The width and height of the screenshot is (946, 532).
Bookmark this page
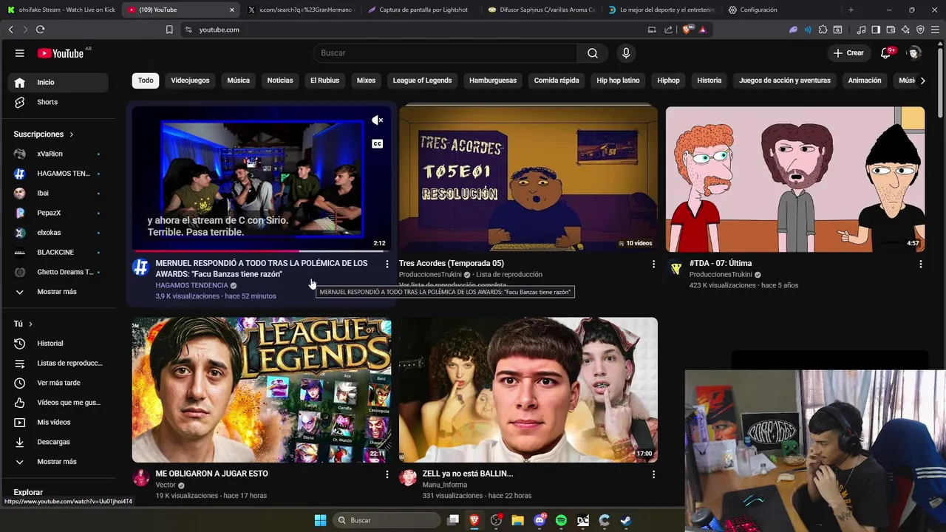coord(169,30)
